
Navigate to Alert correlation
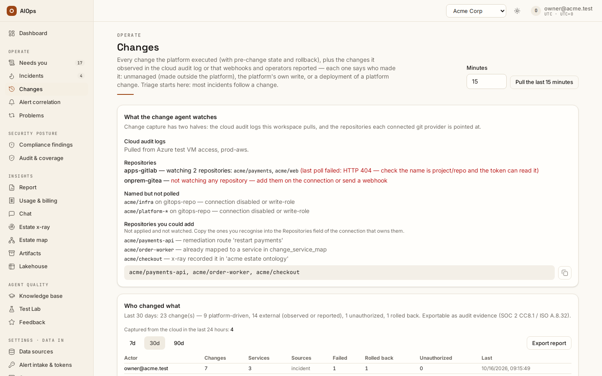coord(46,102)
